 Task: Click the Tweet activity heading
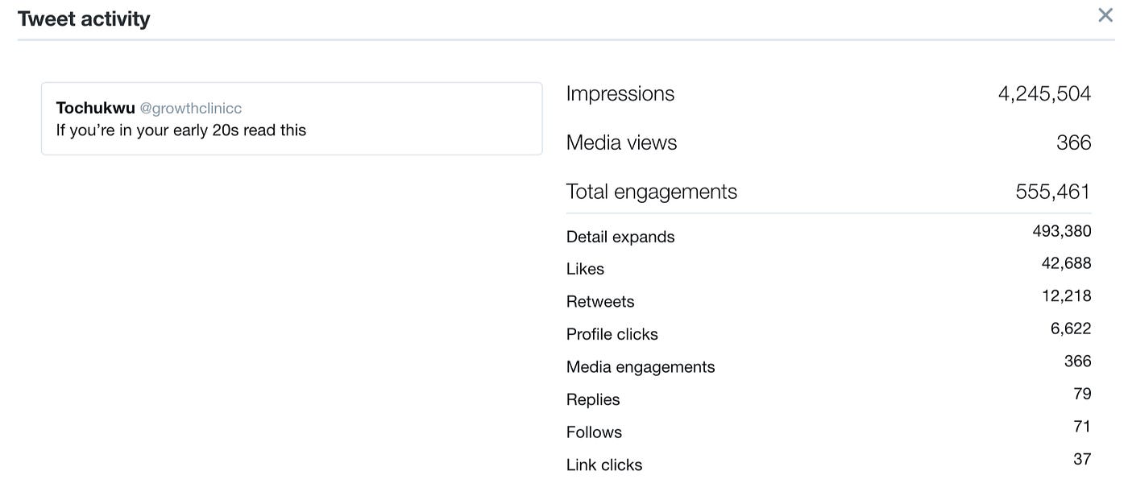coord(84,19)
